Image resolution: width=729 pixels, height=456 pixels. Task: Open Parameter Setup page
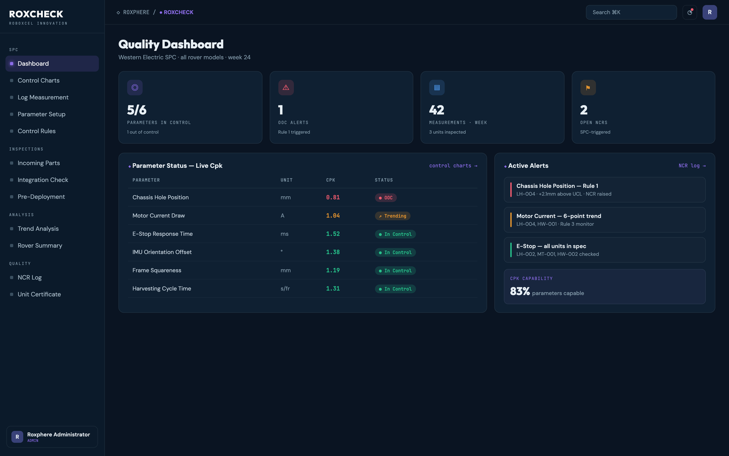coord(52,114)
